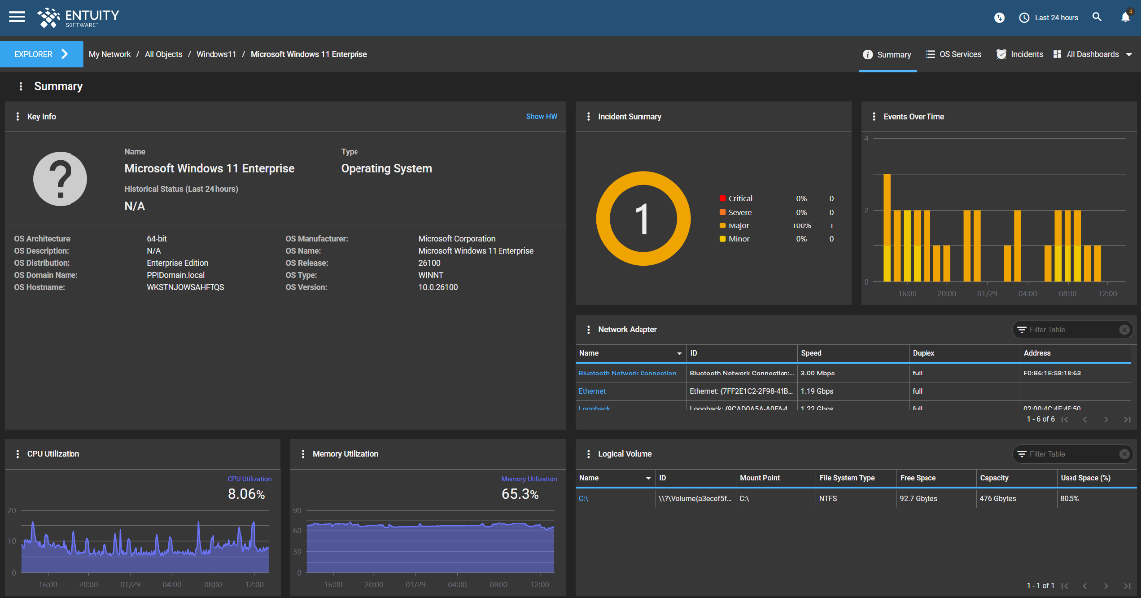Open the Bluetooth Network Connection link
Viewport: 1141px width, 598px height.
pyautogui.click(x=627, y=374)
